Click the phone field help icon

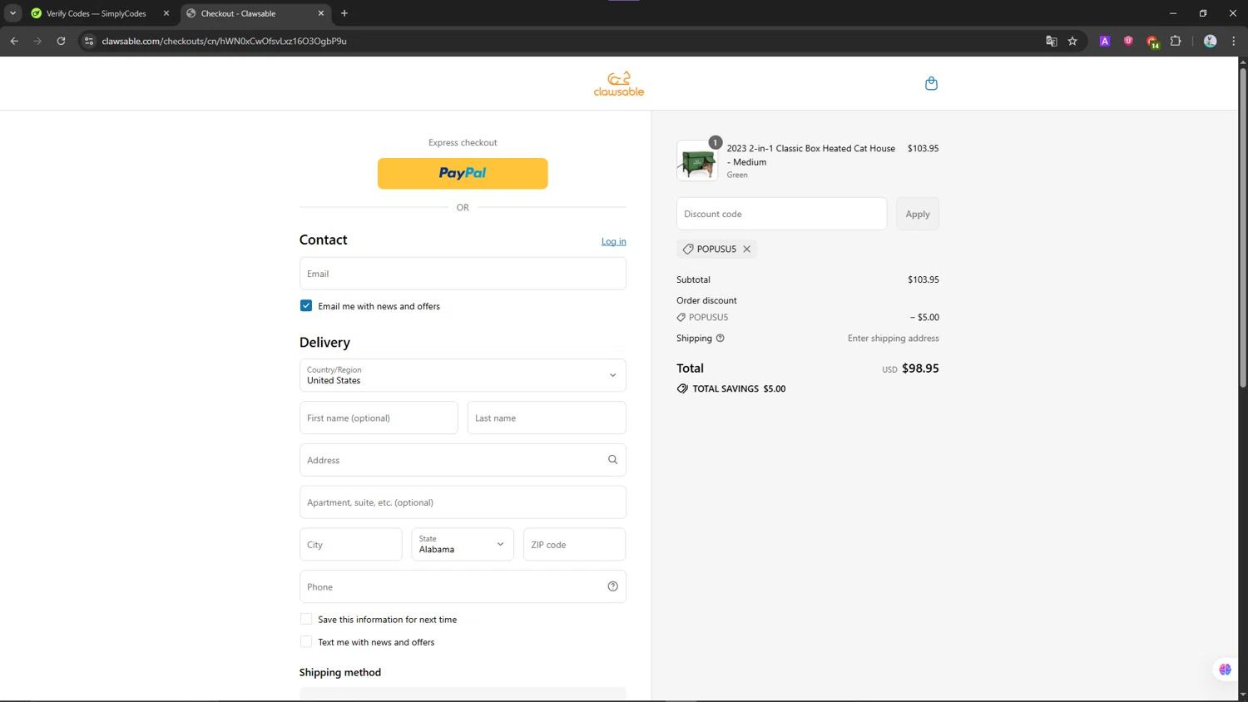613,586
